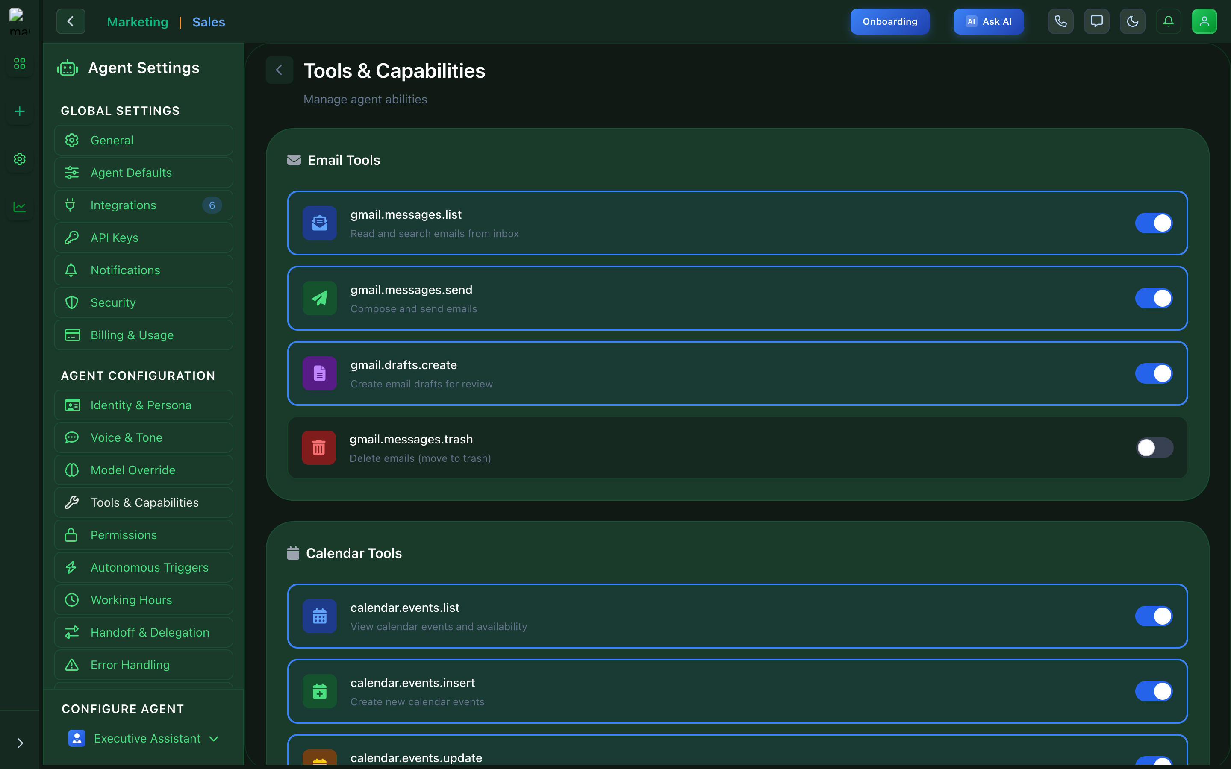This screenshot has width=1231, height=769.
Task: Click the calendar.events.list calendar icon
Action: click(x=319, y=616)
